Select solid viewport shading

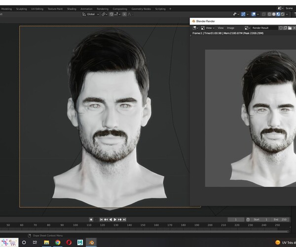(274, 14)
